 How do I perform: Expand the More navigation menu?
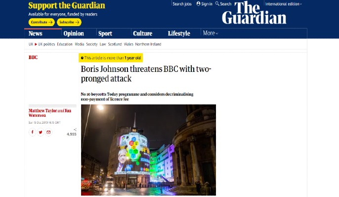pyautogui.click(x=211, y=33)
